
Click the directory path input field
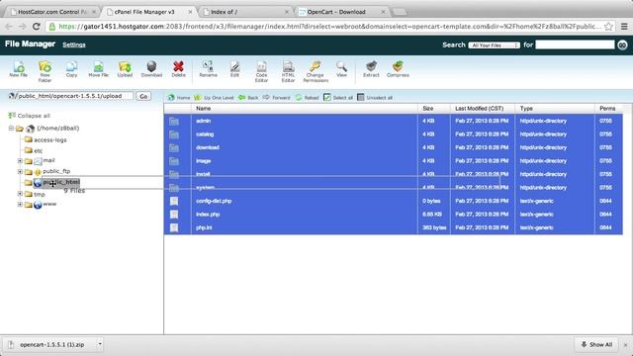point(72,96)
